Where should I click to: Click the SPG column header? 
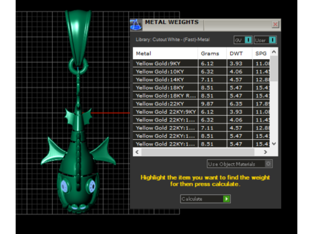point(261,53)
